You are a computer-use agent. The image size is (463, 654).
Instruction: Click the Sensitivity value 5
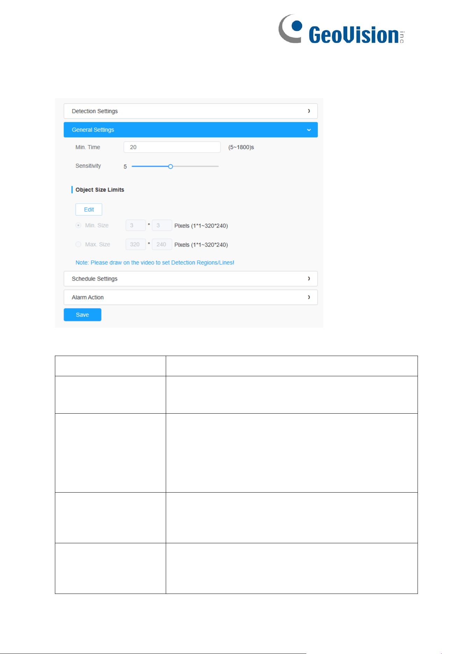(125, 167)
